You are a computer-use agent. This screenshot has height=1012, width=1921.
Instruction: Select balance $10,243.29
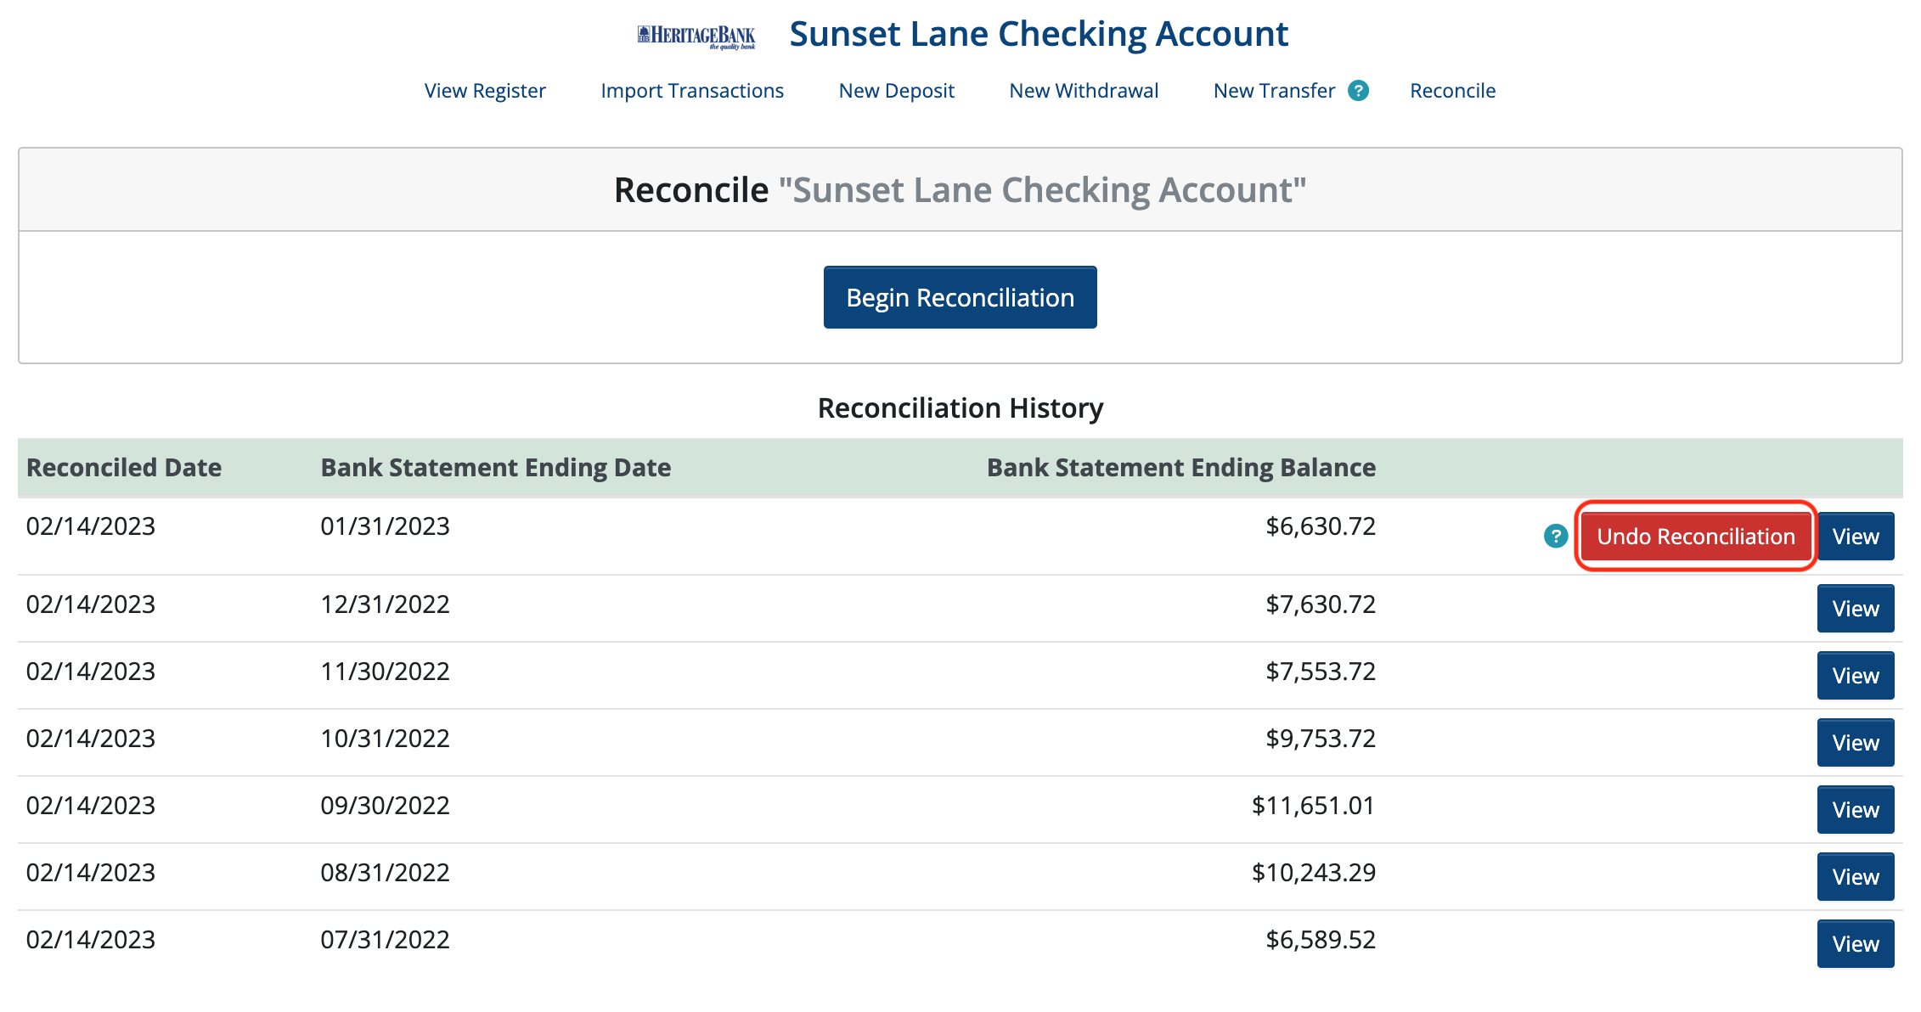click(x=1314, y=873)
